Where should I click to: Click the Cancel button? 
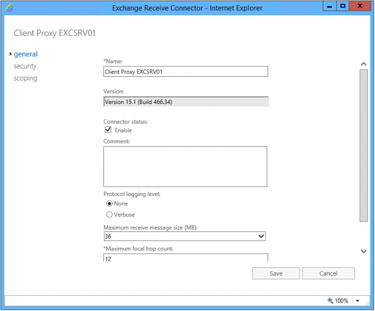tap(328, 273)
